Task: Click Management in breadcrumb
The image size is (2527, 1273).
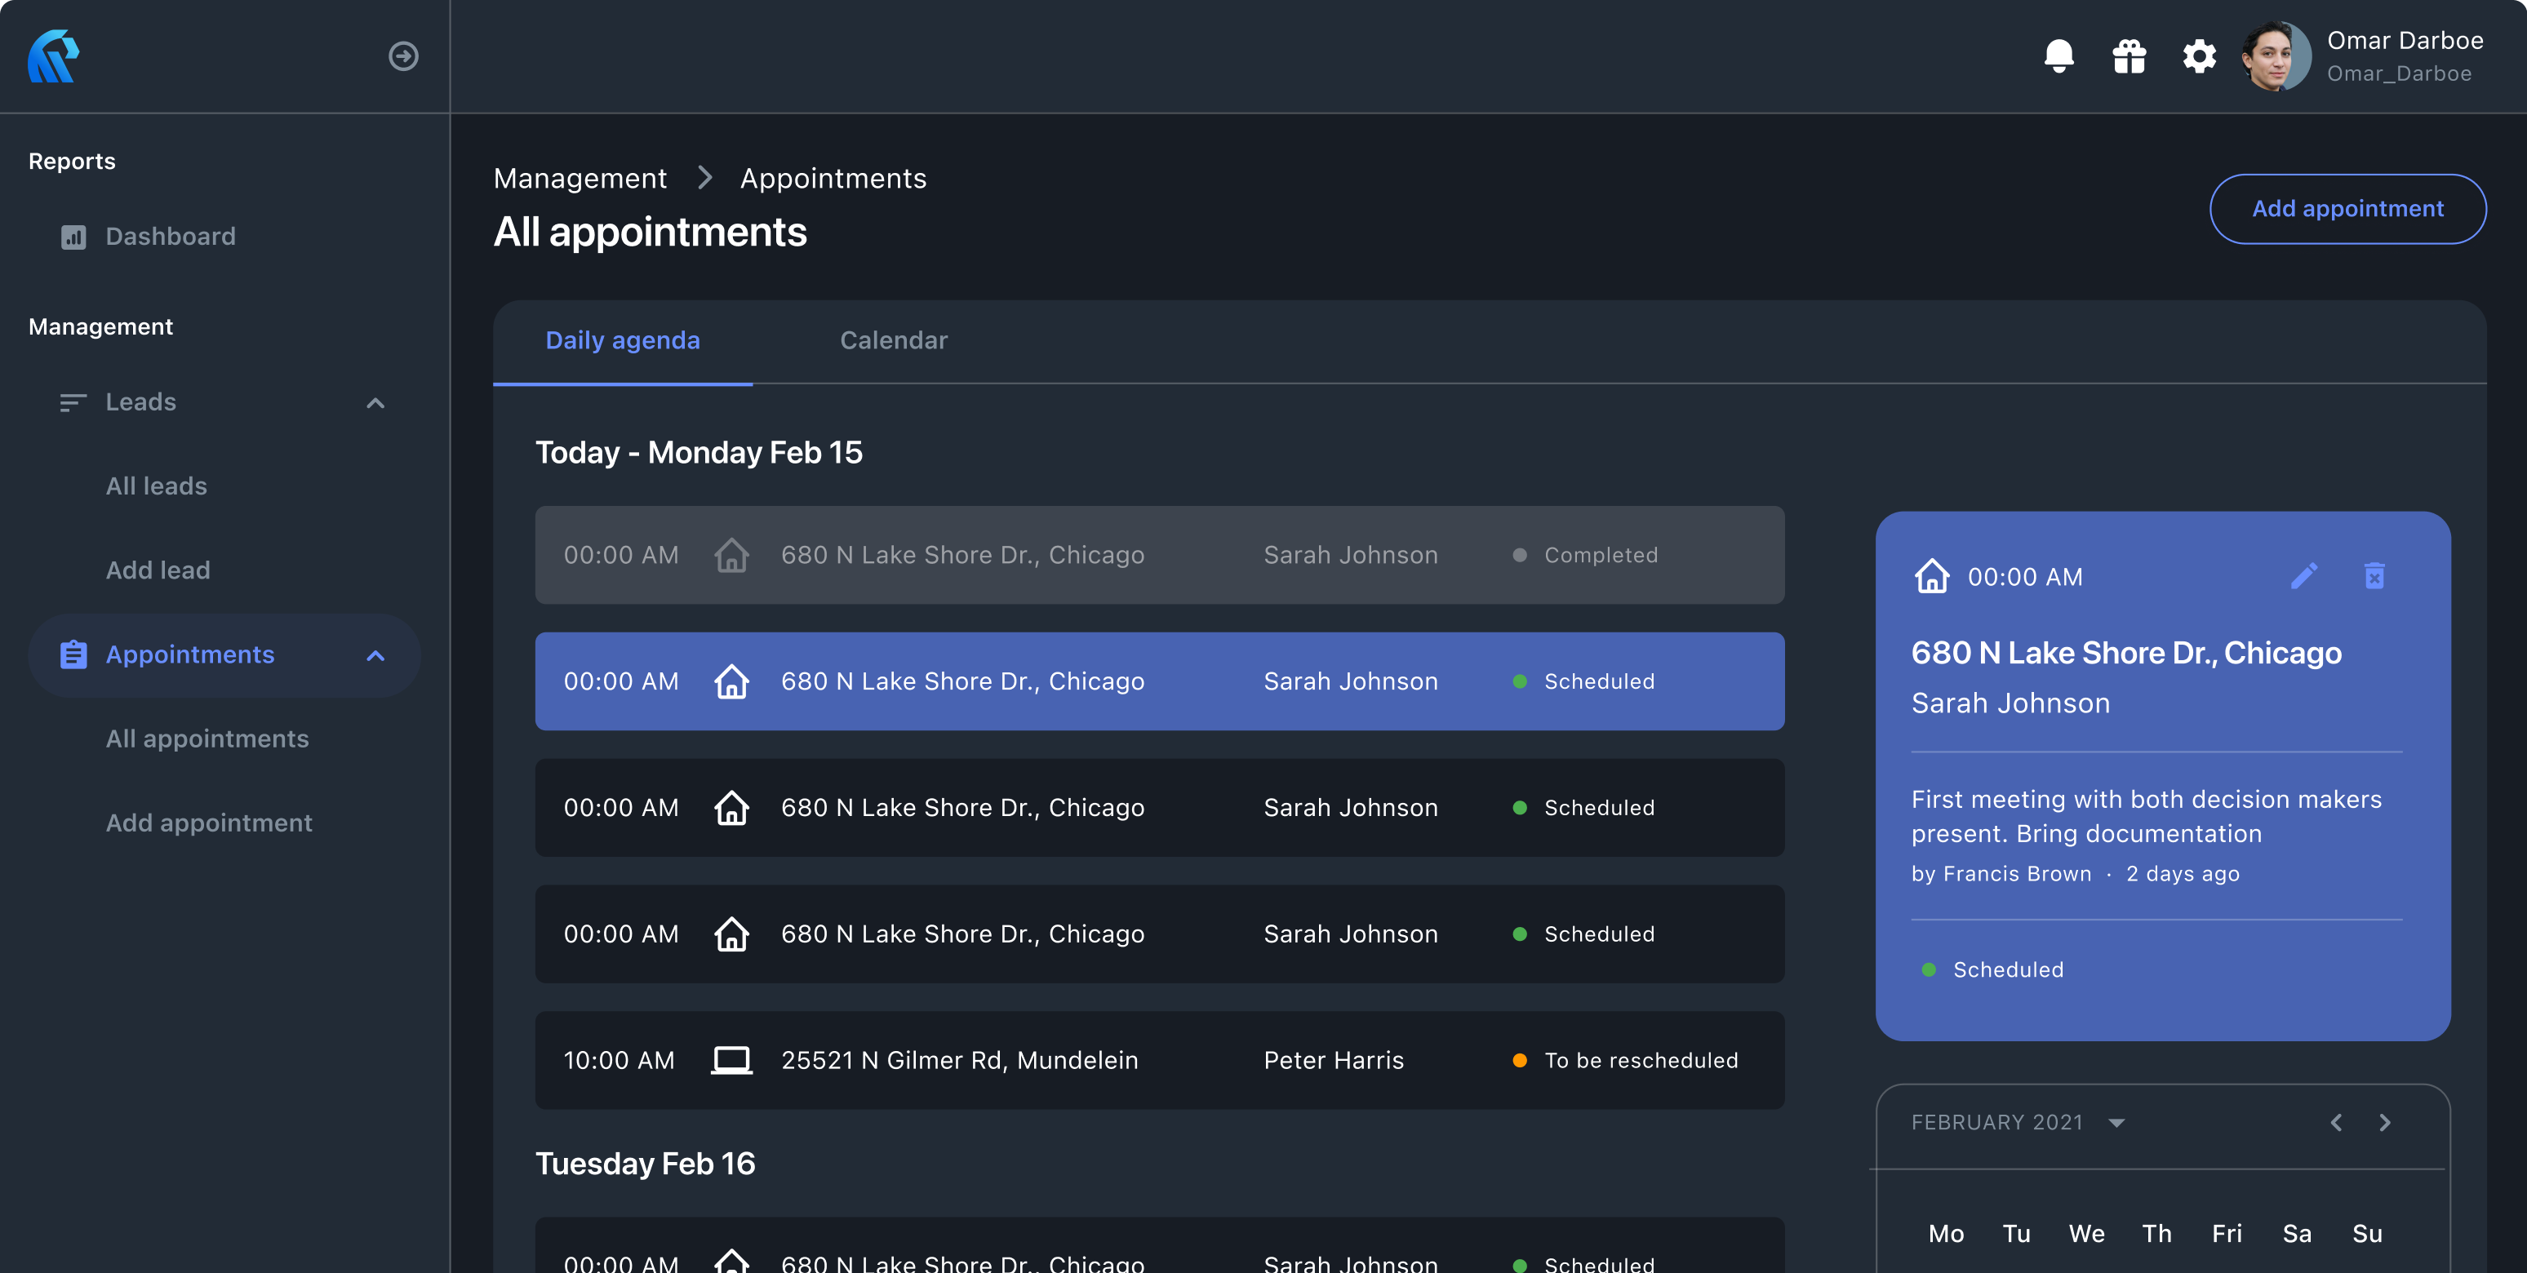Action: point(580,179)
